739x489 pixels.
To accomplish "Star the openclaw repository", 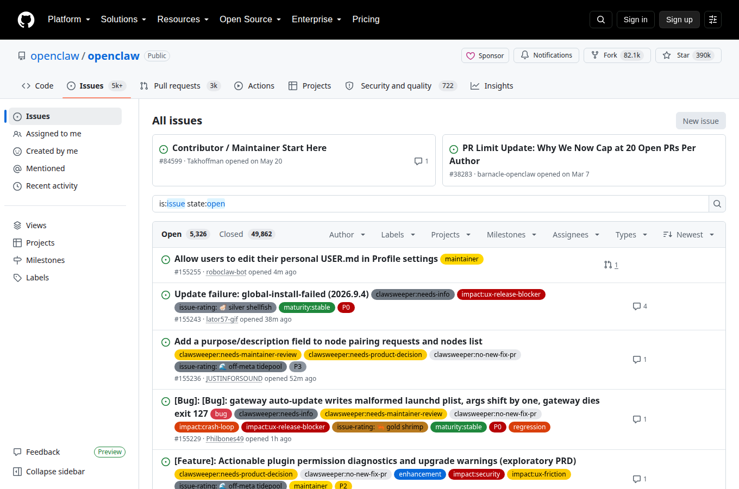I will [688, 55].
